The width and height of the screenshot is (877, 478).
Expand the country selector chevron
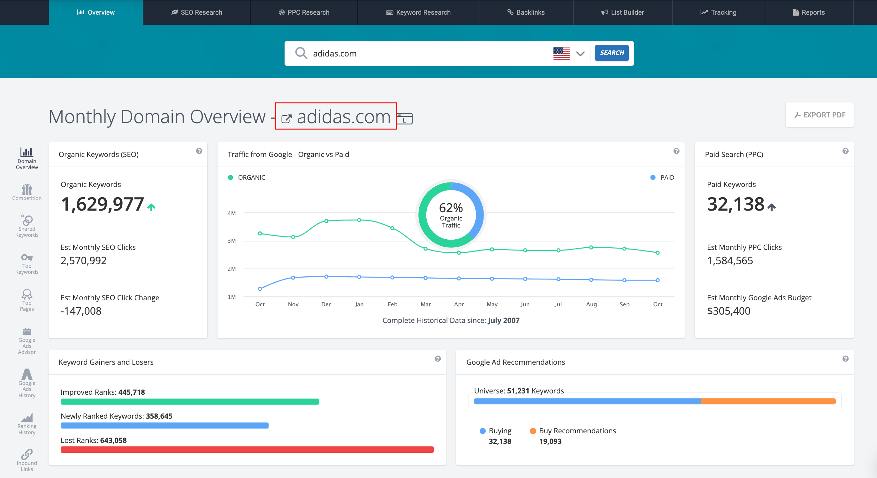pos(581,53)
